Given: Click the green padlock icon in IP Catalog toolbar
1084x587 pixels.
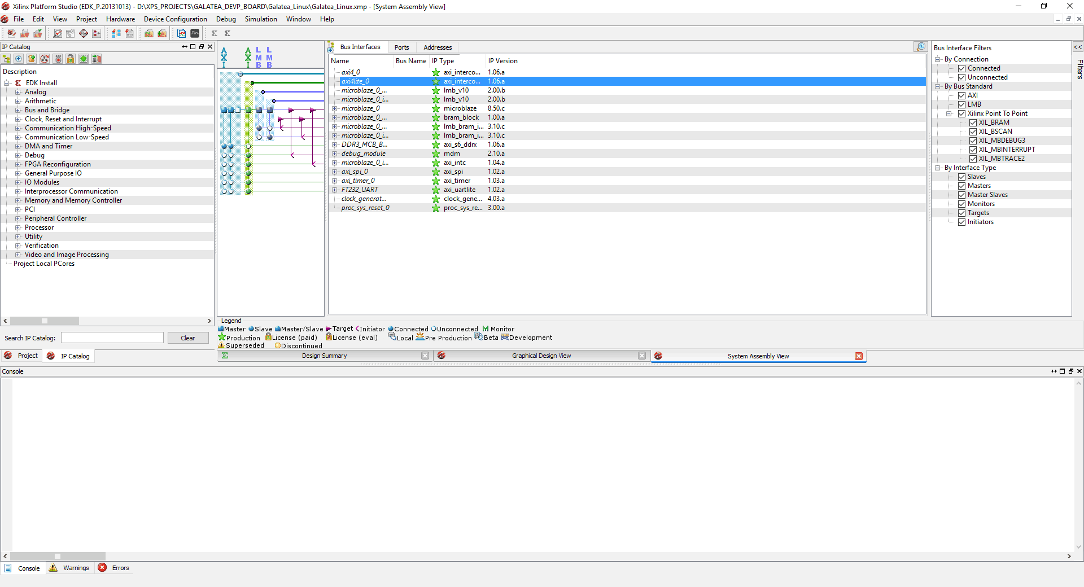Looking at the screenshot, I should (71, 59).
